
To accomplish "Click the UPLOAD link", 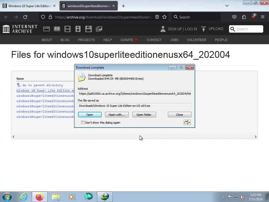I will pyautogui.click(x=216, y=29).
